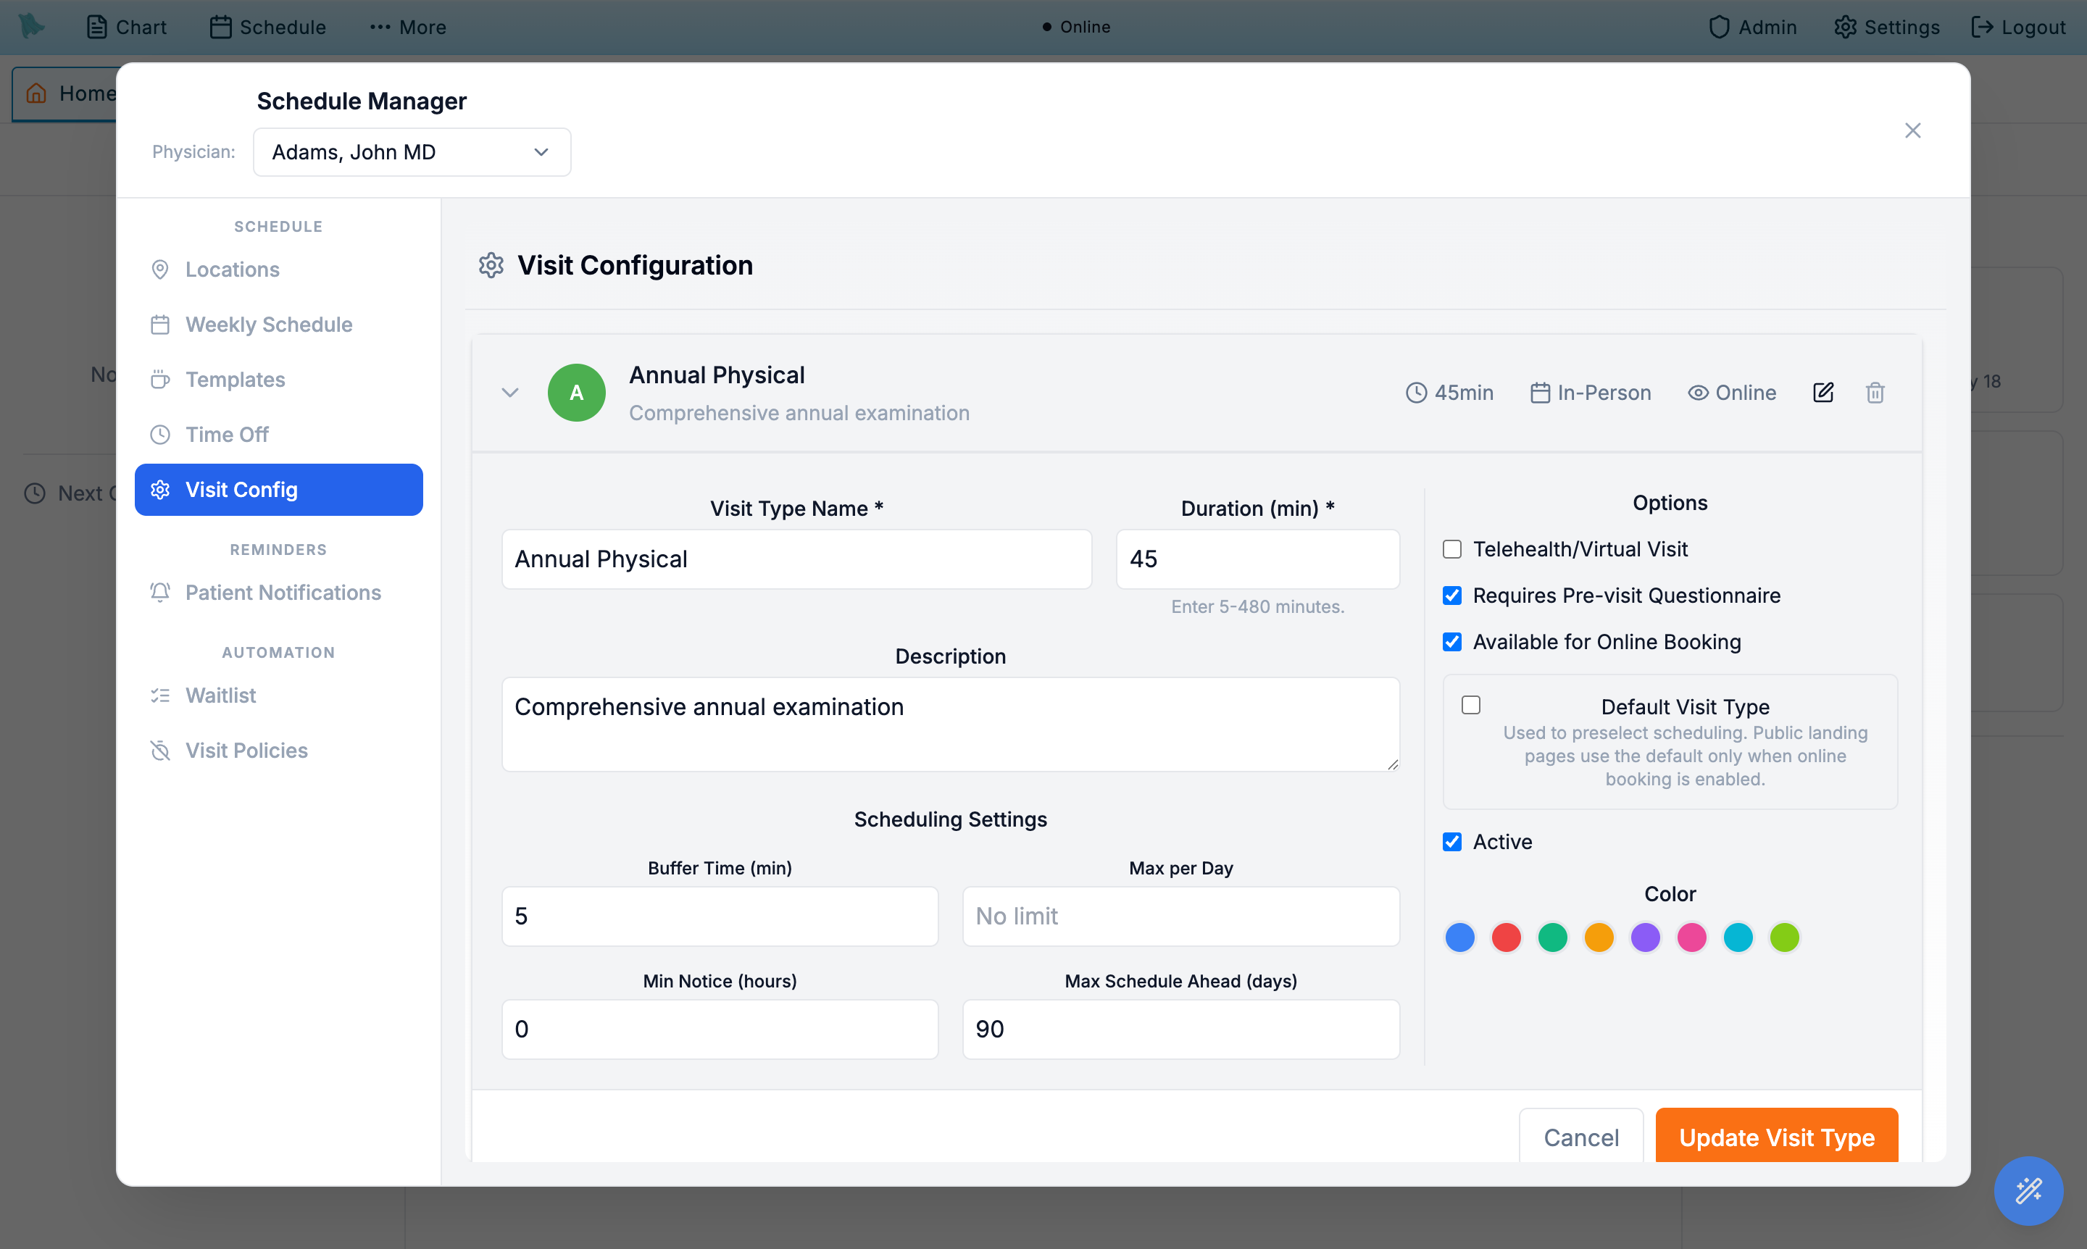Viewport: 2087px width, 1249px height.
Task: Toggle the Active checkbox off
Action: click(1452, 842)
